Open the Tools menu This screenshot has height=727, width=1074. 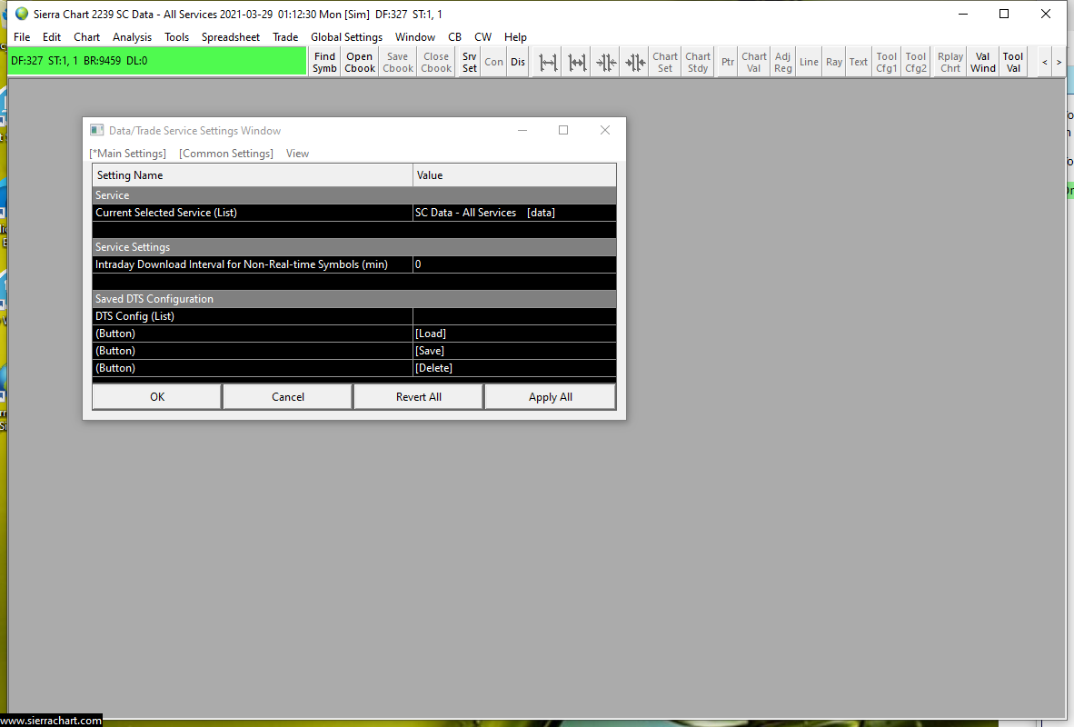[176, 37]
